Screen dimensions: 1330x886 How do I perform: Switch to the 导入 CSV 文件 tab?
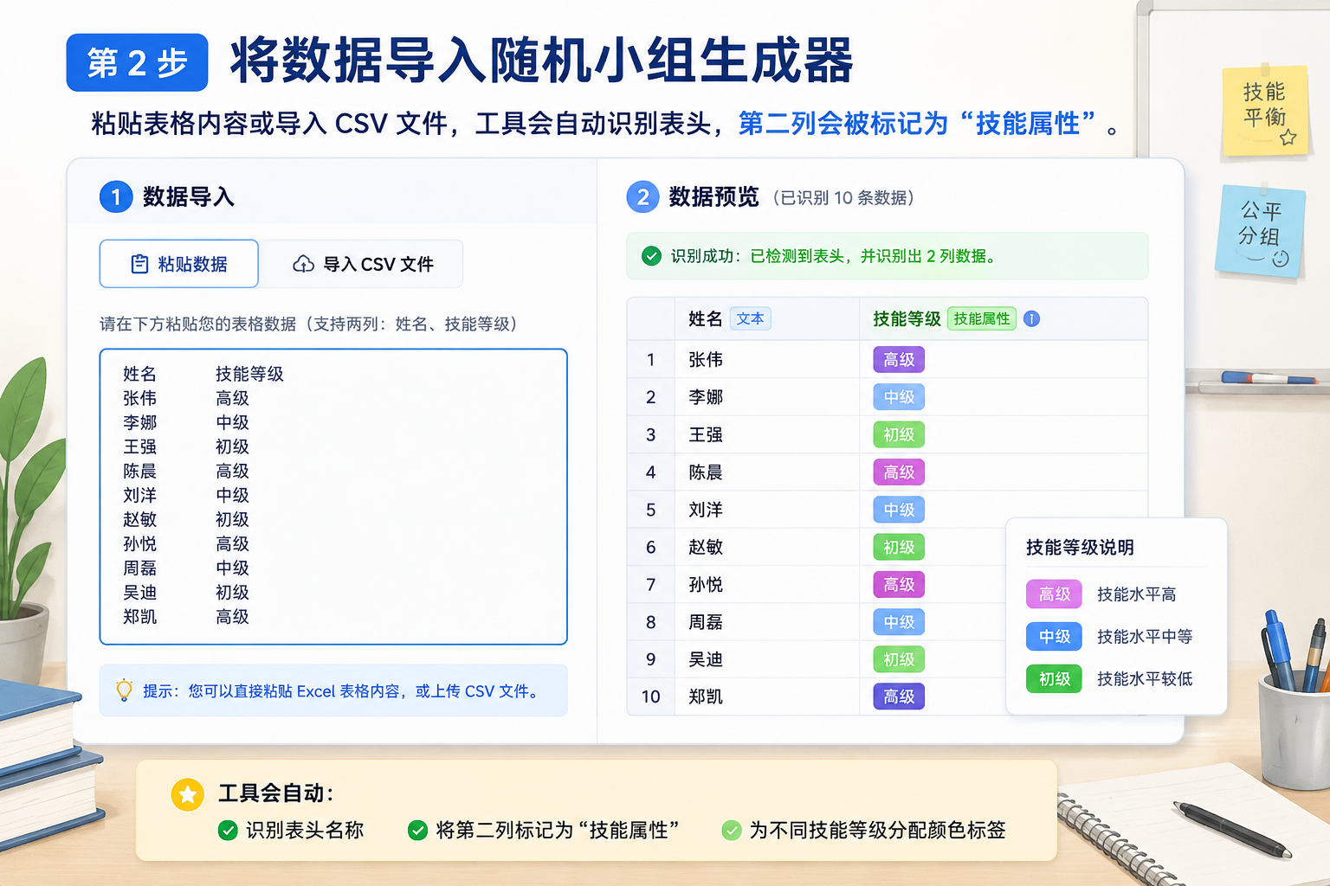[362, 264]
